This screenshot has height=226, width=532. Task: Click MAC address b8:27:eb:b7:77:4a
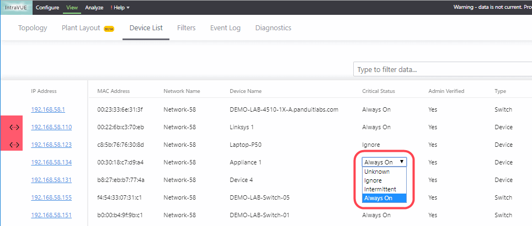pos(121,180)
